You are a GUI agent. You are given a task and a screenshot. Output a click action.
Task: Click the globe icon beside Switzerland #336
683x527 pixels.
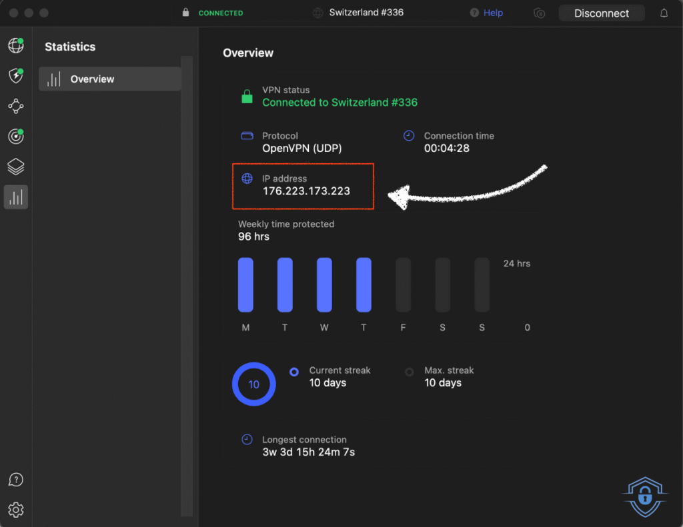pyautogui.click(x=318, y=13)
